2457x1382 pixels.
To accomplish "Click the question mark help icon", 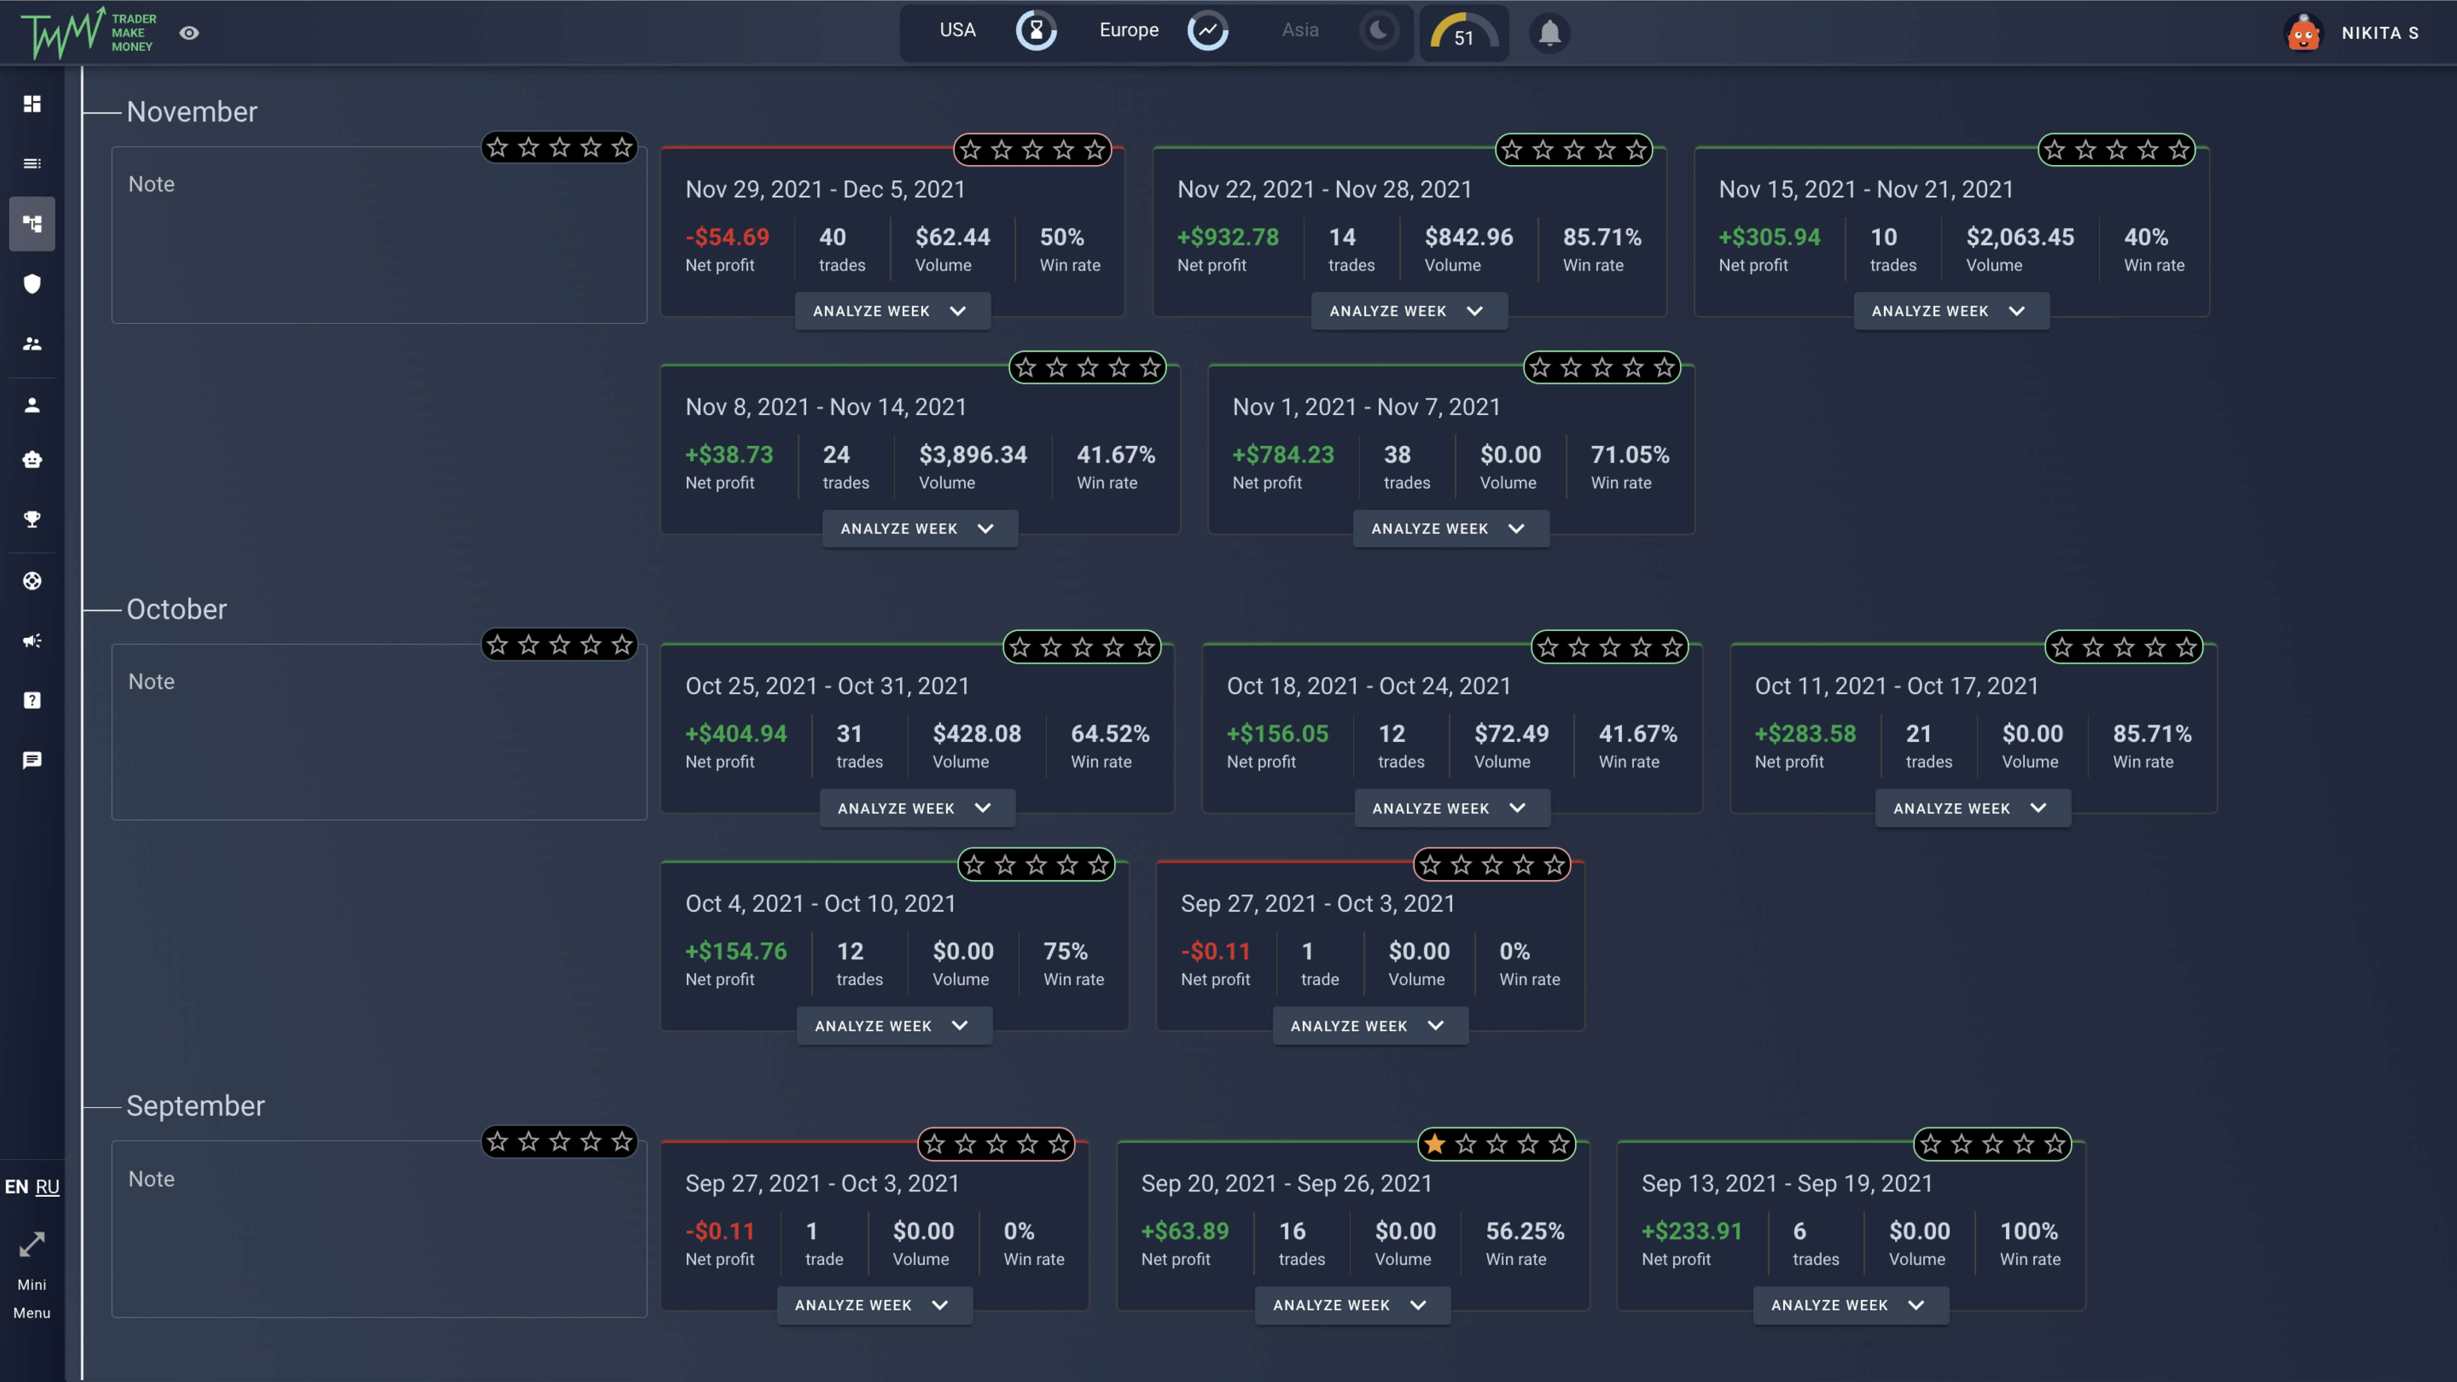I will tap(33, 700).
